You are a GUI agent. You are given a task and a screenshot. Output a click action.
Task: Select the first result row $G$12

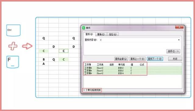[133, 68]
